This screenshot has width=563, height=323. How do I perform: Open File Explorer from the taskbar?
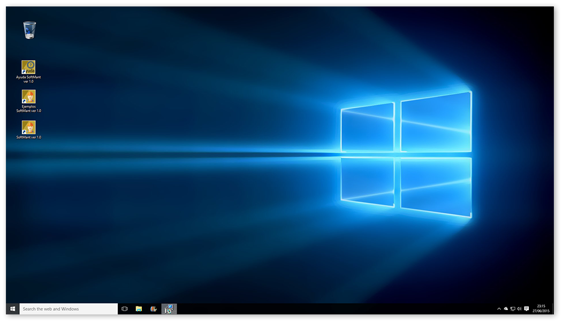point(139,309)
